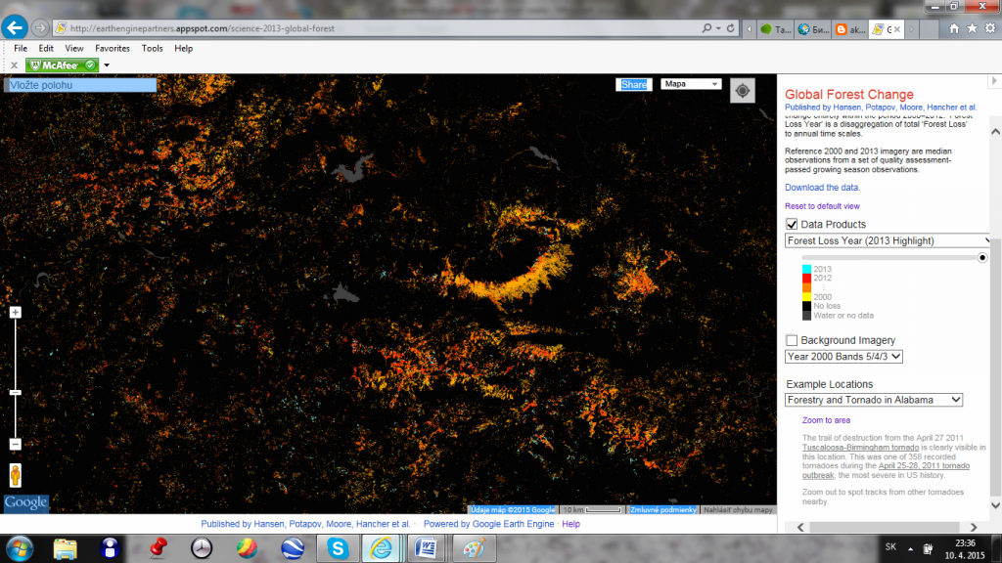The width and height of the screenshot is (1002, 563).
Task: Open the Favorites menu
Action: (x=113, y=49)
